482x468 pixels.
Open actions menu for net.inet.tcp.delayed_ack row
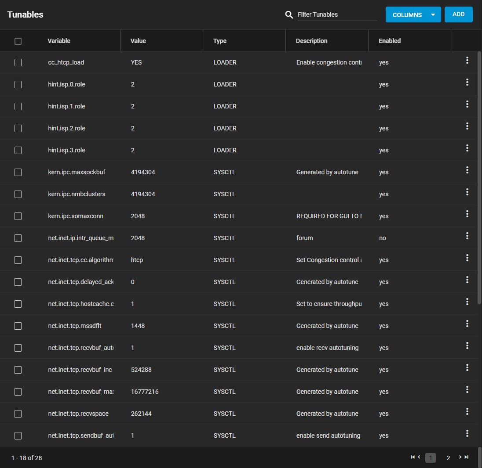(467, 280)
